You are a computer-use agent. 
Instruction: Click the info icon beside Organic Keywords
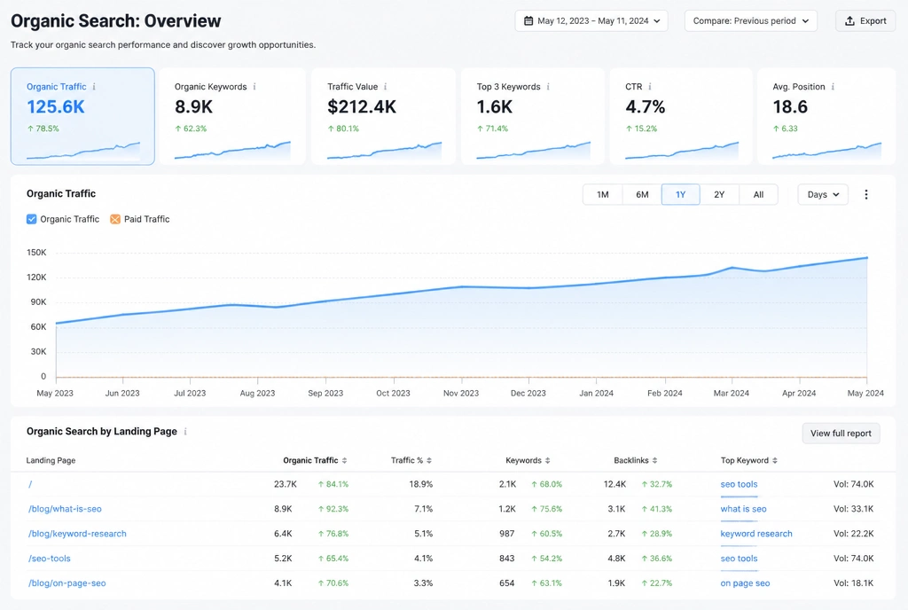click(254, 87)
